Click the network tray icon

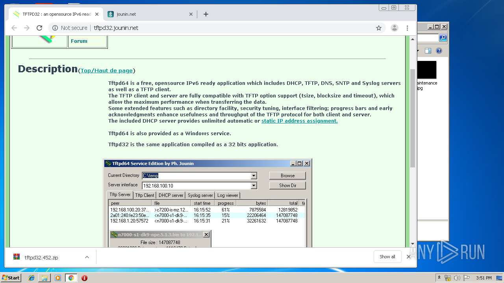pyautogui.click(x=448, y=278)
